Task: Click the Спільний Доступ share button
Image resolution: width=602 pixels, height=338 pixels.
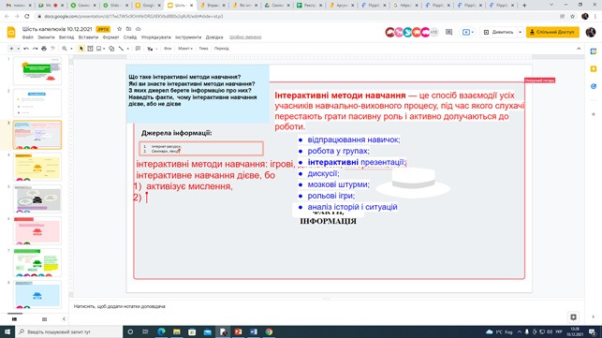Action: point(552,32)
